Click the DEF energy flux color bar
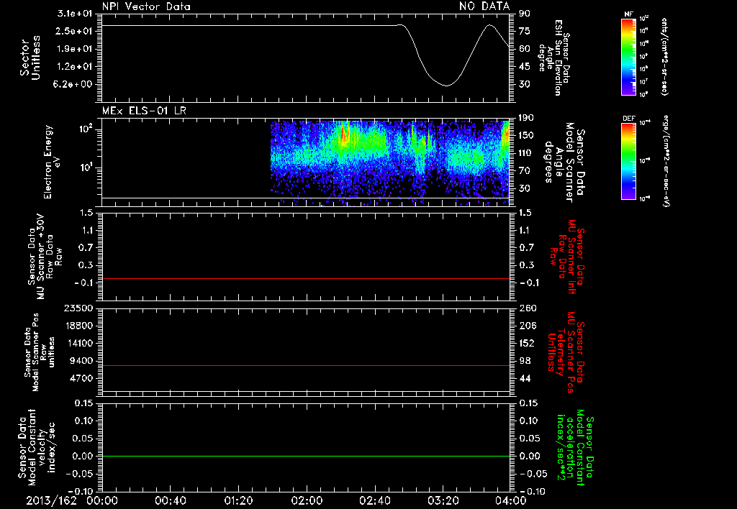The height and width of the screenshot is (509, 737). [x=628, y=162]
